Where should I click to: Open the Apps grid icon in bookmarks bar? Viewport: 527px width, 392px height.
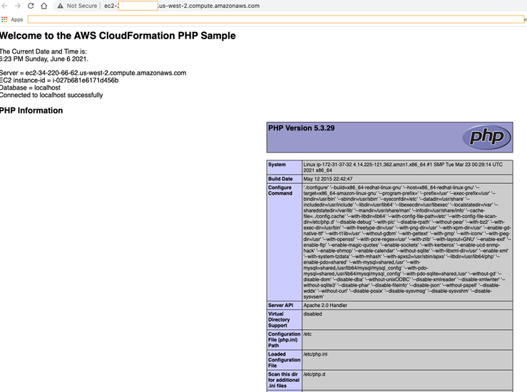point(4,19)
